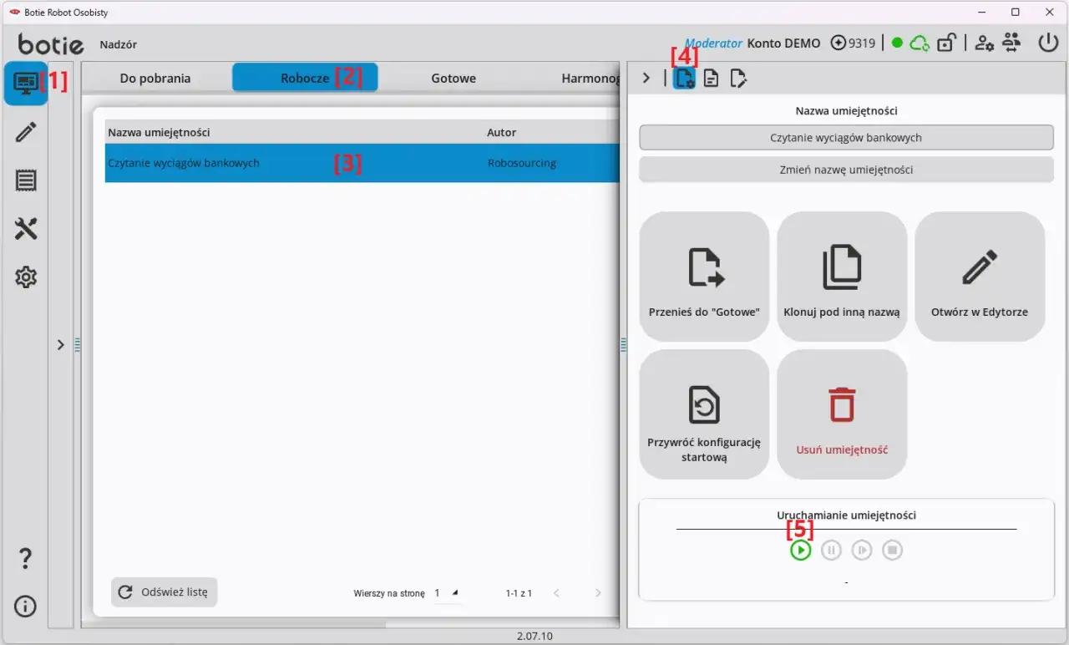Click Otwórz w Edytorze tile
Image resolution: width=1069 pixels, height=645 pixels.
click(x=980, y=277)
